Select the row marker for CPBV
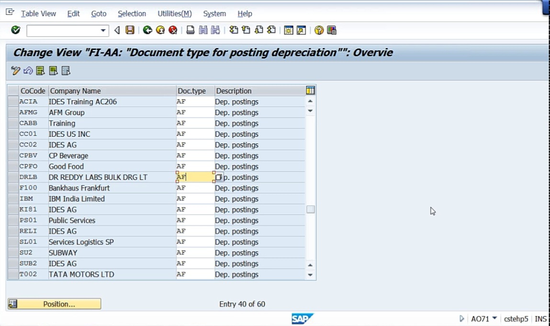Image resolution: width=550 pixels, height=326 pixels. (13, 156)
